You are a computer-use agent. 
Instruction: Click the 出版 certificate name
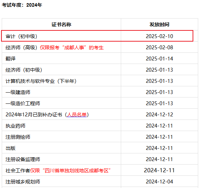pyautogui.click(x=11, y=148)
